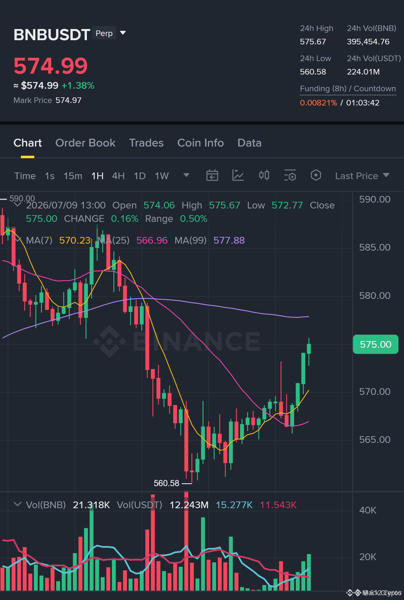The height and width of the screenshot is (600, 404).
Task: Select the Time line chart interval
Action: click(x=25, y=176)
